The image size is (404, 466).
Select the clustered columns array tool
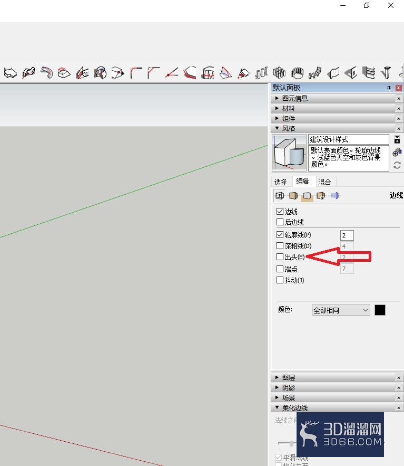(279, 72)
